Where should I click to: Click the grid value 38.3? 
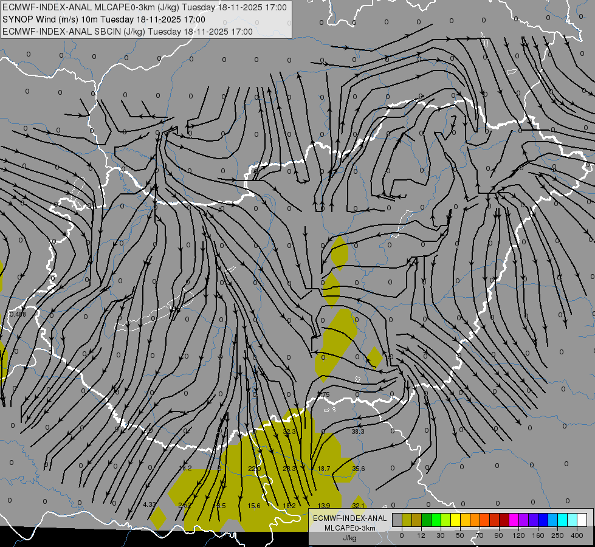(x=358, y=432)
